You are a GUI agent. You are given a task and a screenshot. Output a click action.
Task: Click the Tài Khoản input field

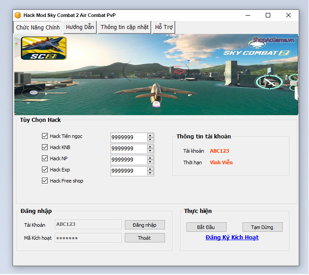[x=88, y=224]
